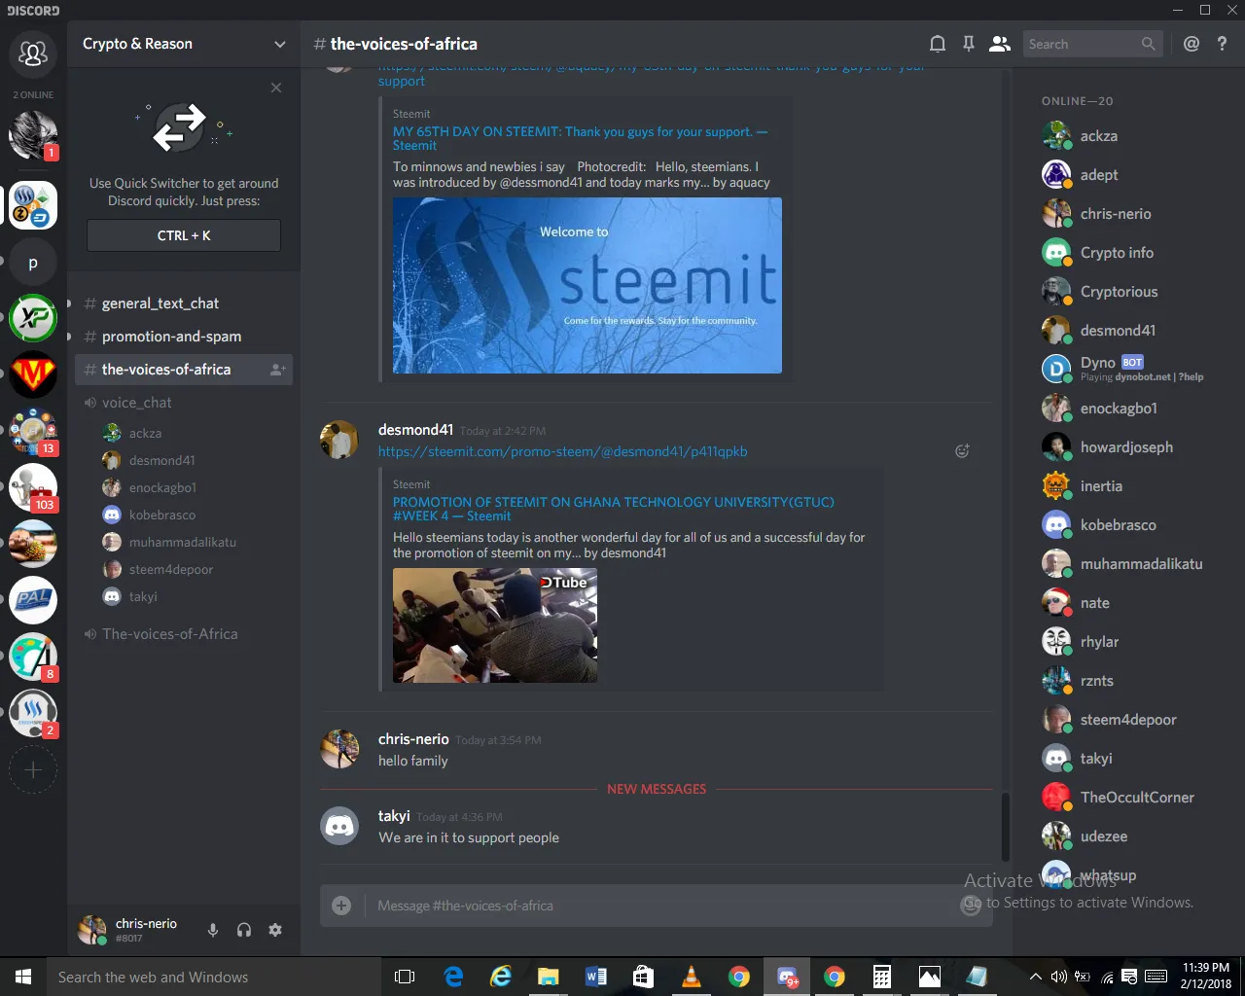This screenshot has width=1245, height=996.
Task: Open VLC from the taskbar
Action: click(x=692, y=977)
